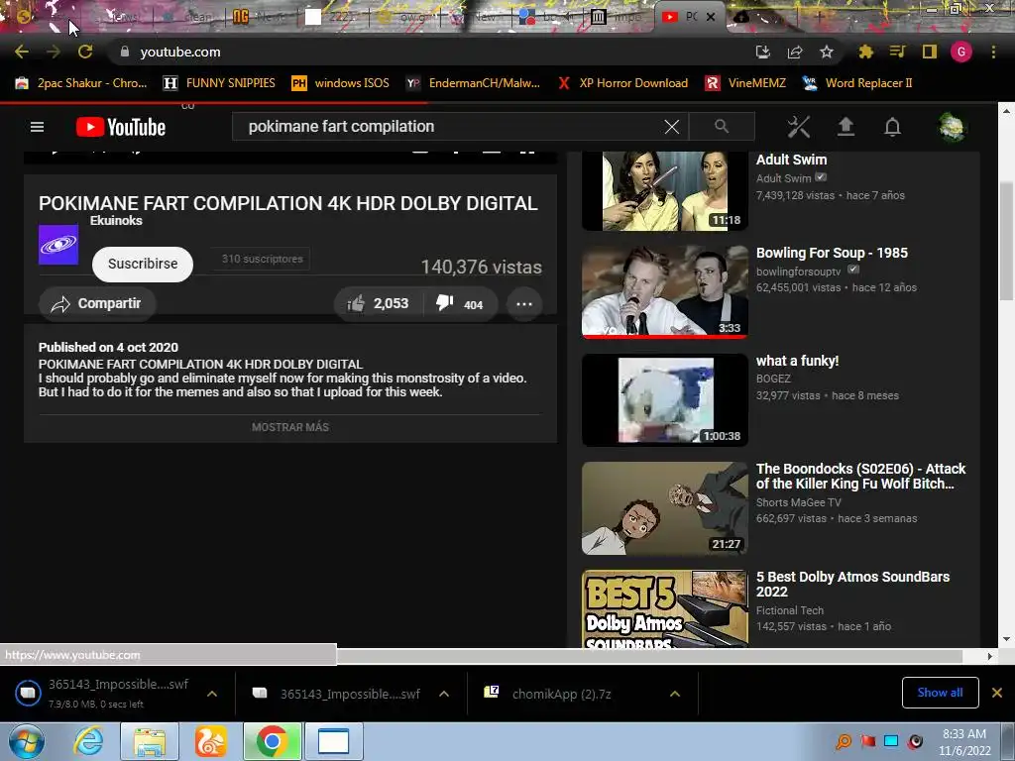The height and width of the screenshot is (761, 1015).
Task: Go back with the browser back arrow
Action: tap(22, 52)
